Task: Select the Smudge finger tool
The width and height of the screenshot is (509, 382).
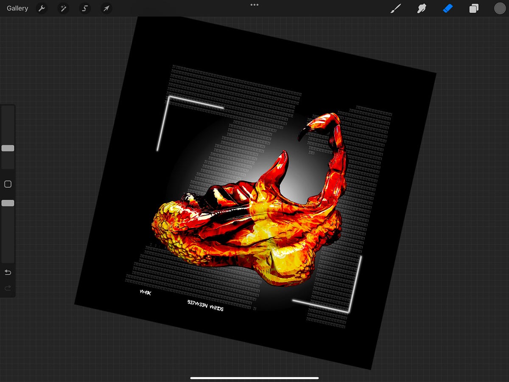Action: (x=422, y=8)
